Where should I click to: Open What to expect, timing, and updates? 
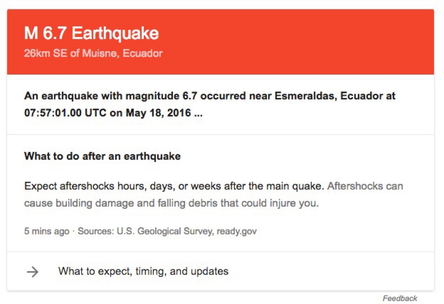220,271
